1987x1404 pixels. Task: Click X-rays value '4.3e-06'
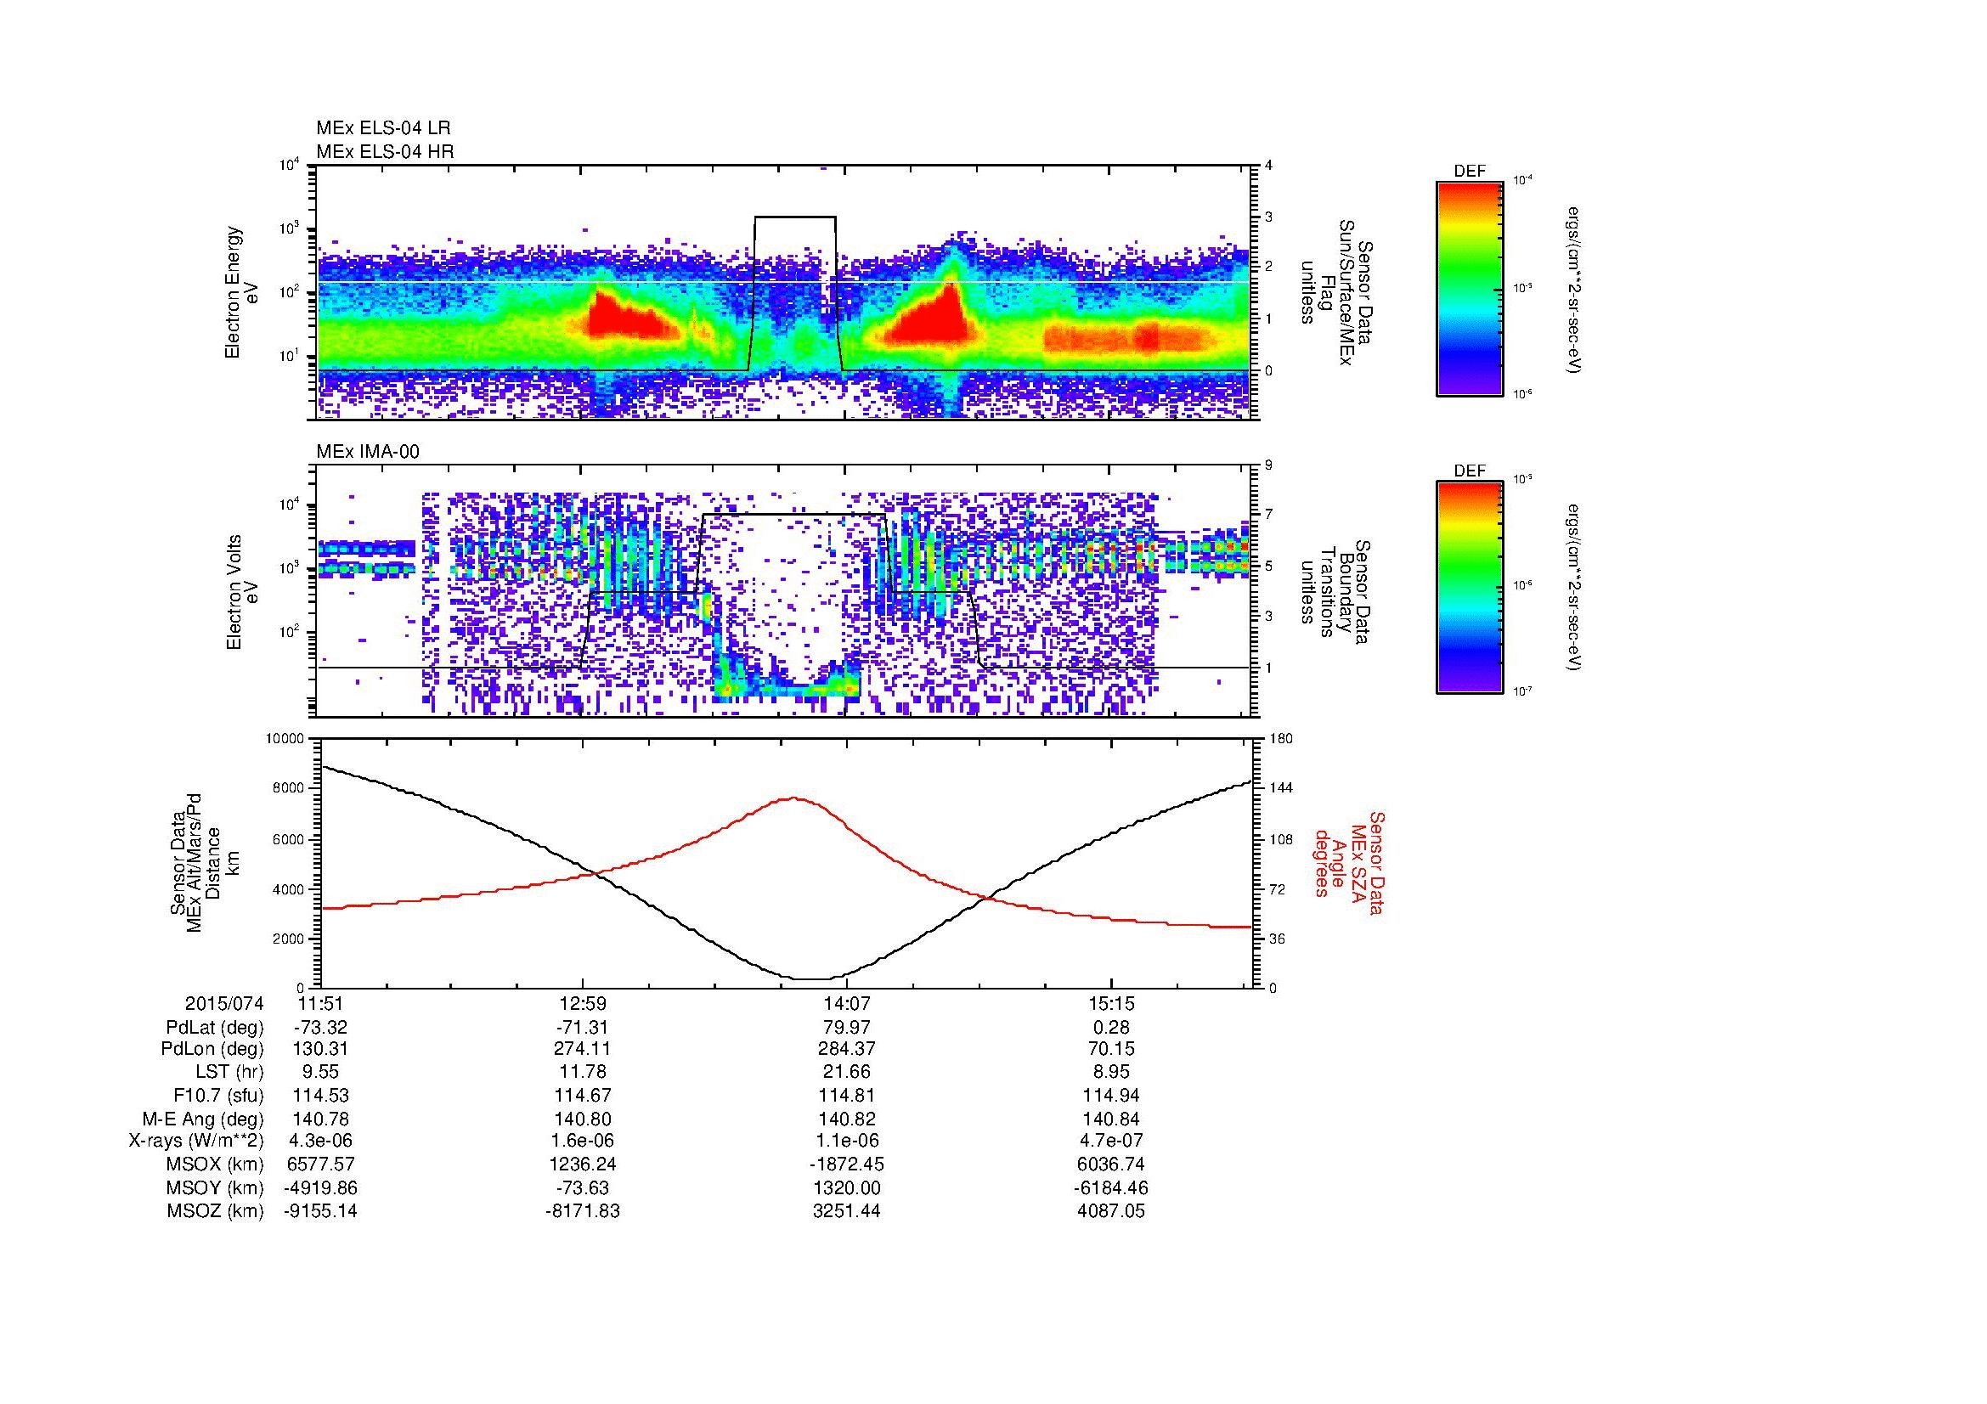coord(321,1141)
